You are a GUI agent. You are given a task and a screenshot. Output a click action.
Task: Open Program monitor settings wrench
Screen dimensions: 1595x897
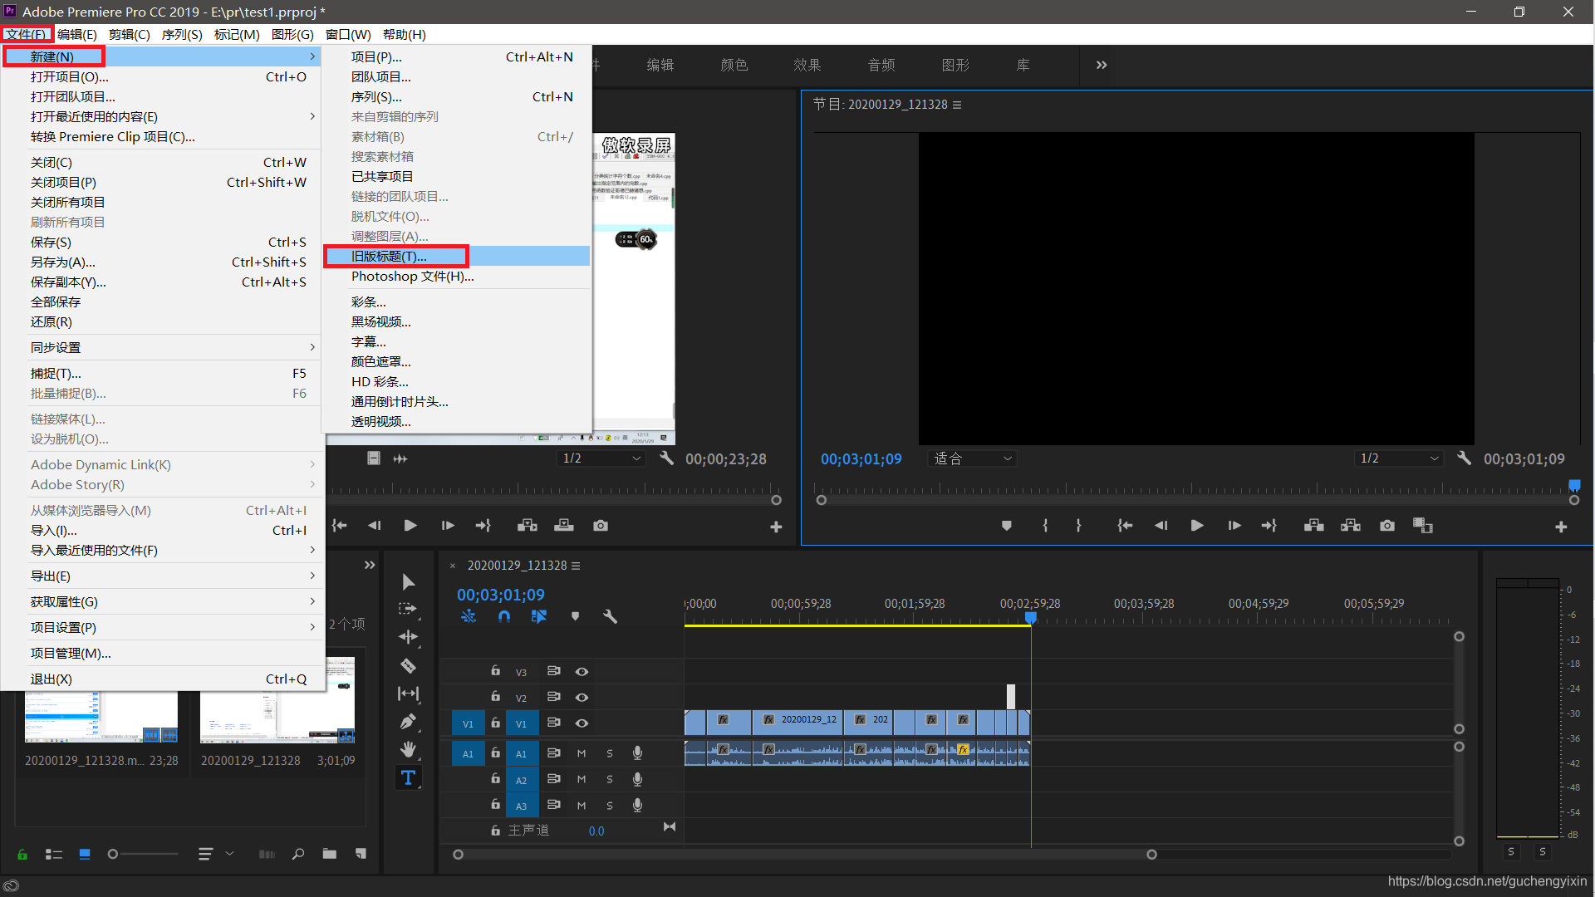coord(1464,458)
